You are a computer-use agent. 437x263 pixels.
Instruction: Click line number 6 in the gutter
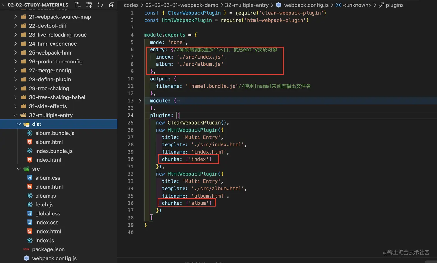(x=132, y=50)
